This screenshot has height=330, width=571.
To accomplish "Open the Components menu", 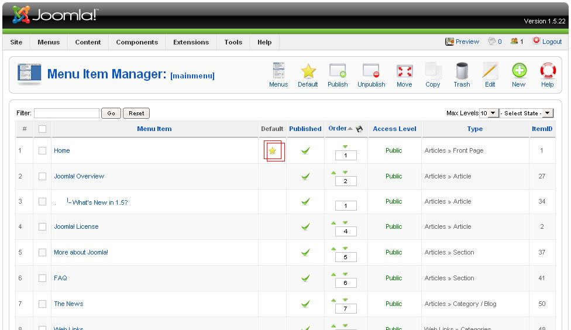I will (137, 42).
